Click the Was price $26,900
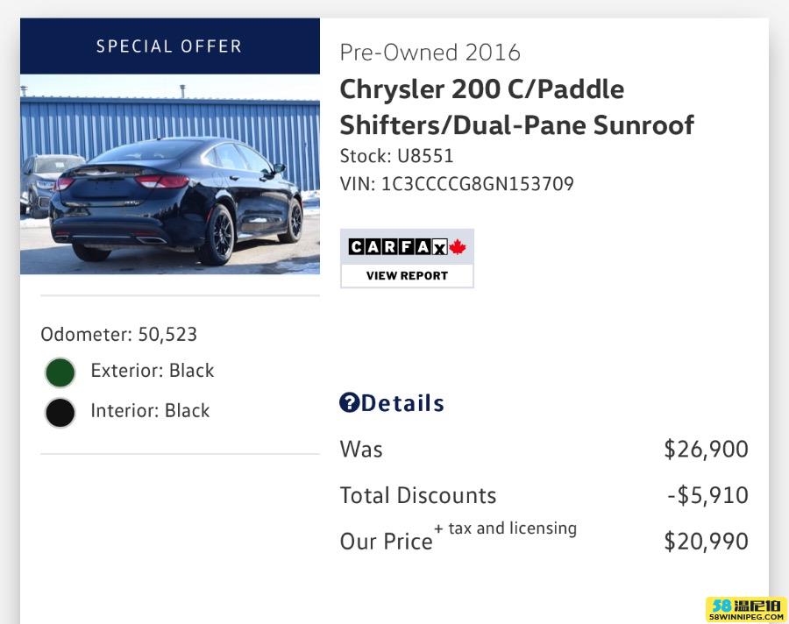 (x=706, y=449)
